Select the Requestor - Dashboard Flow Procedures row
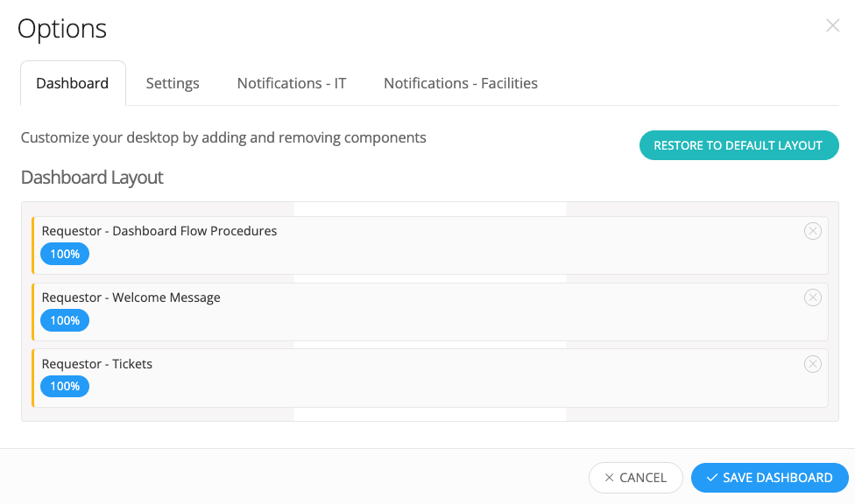This screenshot has height=504, width=855. click(429, 245)
